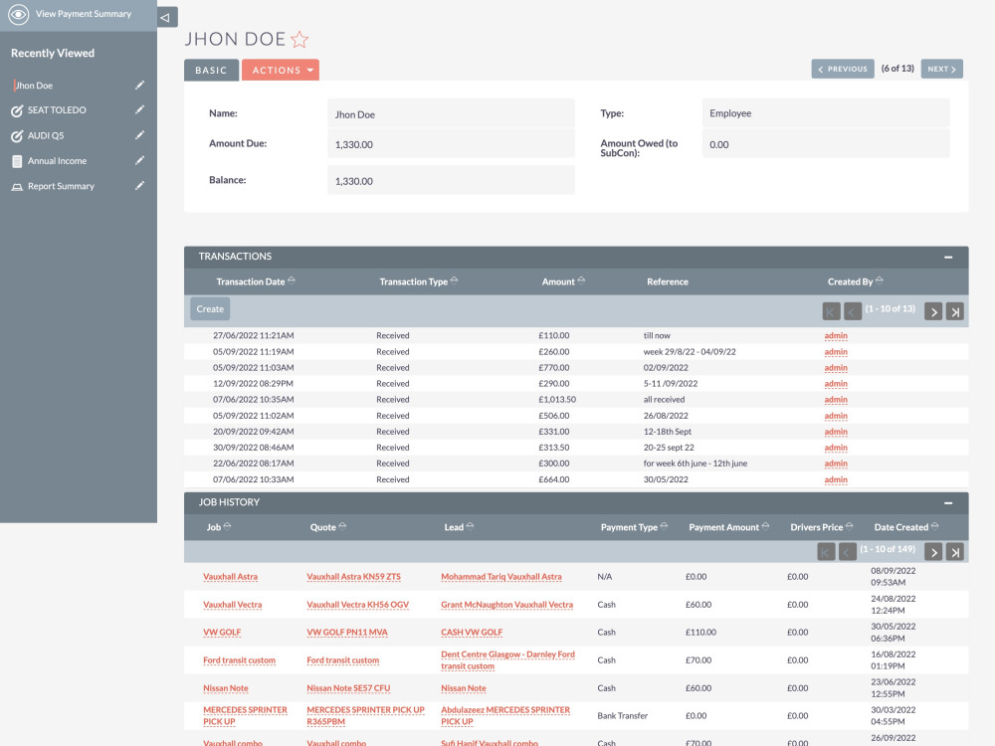
Task: Click the £770.00 transaction amount
Action: tap(554, 367)
